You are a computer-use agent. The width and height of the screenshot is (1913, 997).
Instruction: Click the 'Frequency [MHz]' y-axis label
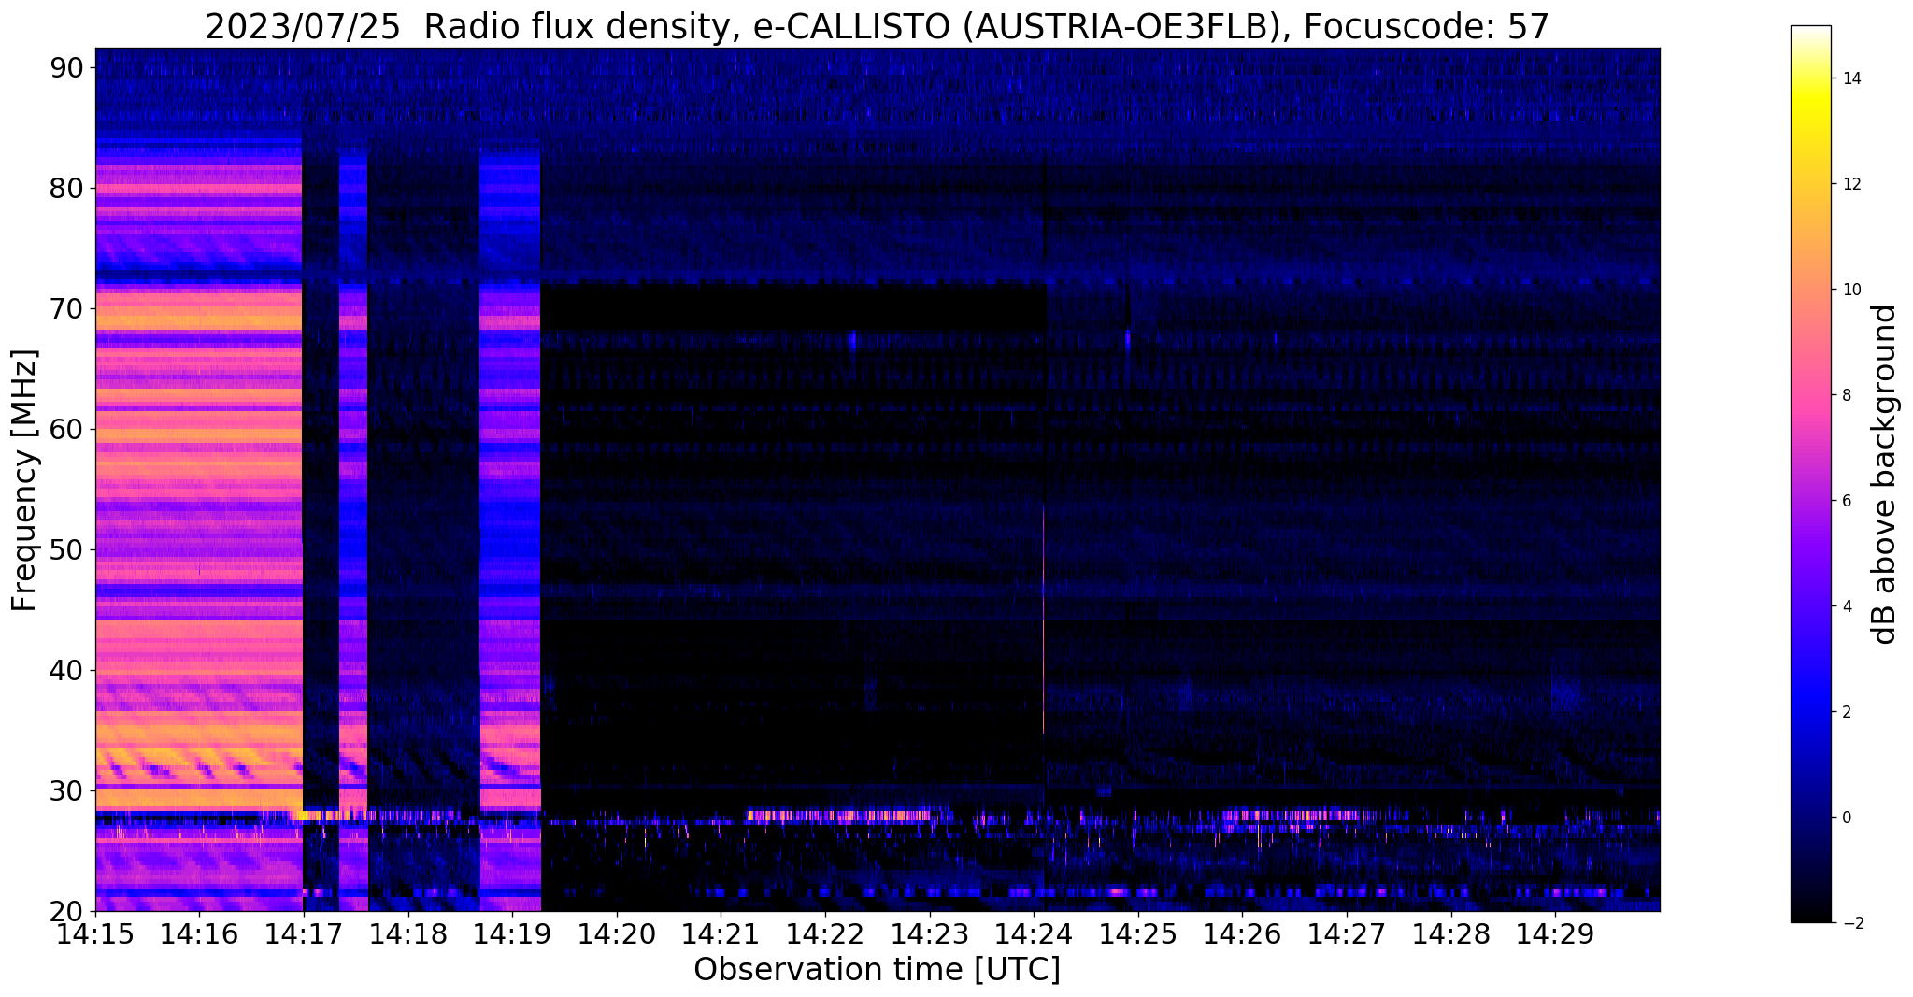tap(24, 480)
